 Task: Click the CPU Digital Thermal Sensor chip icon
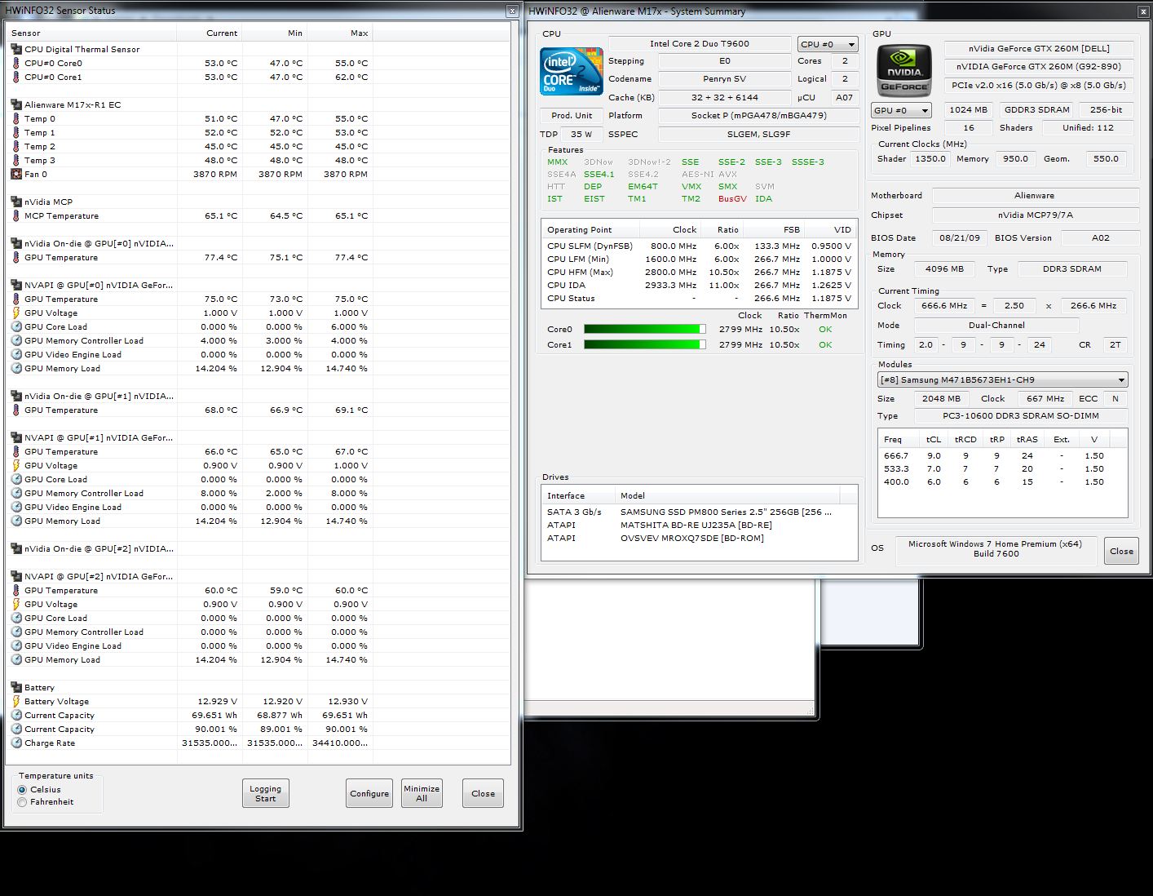[x=16, y=49]
